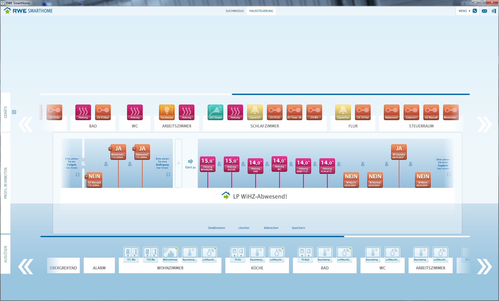Select the ZV-WS device icon
Viewport: 499px width, 301px height.
click(314, 112)
